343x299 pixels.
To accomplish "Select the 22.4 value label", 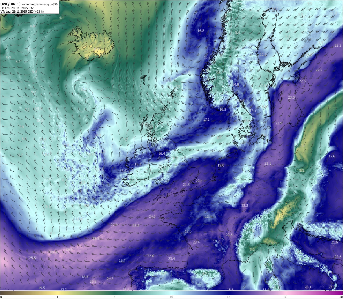I will [x=199, y=181].
